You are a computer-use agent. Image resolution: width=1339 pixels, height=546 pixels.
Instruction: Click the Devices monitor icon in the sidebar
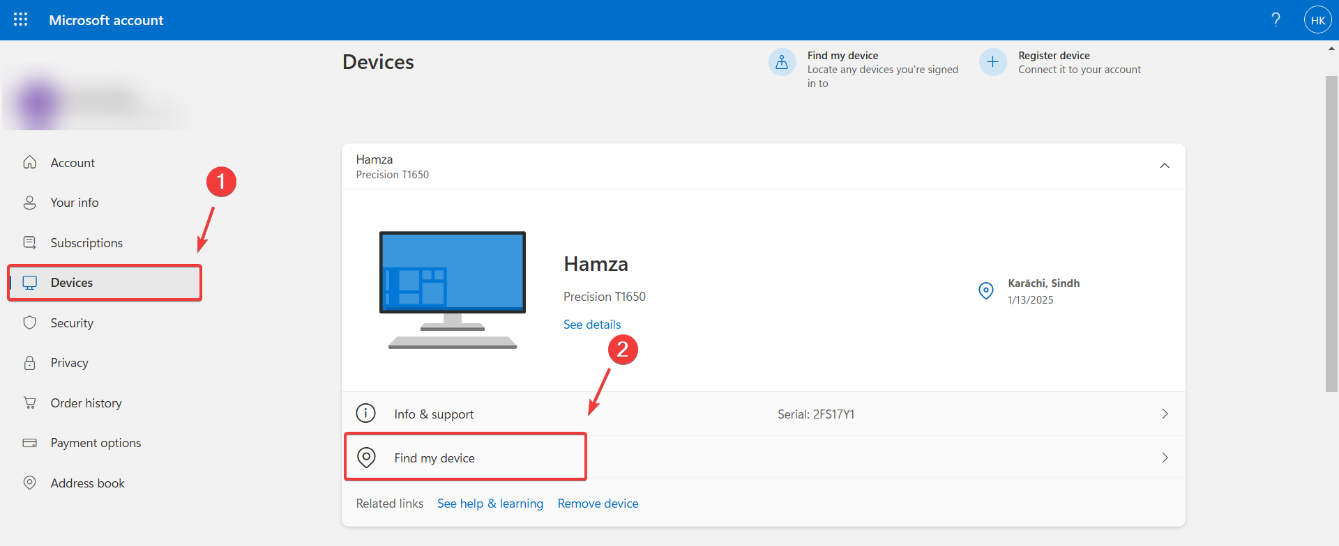pos(29,283)
